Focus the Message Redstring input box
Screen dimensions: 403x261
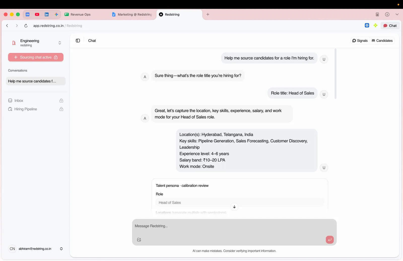click(x=234, y=226)
